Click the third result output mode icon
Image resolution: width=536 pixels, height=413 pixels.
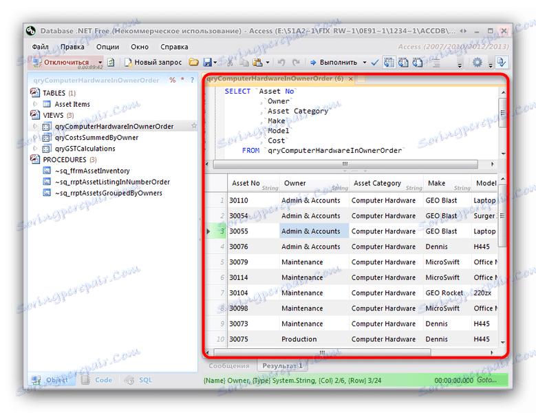pos(418,62)
